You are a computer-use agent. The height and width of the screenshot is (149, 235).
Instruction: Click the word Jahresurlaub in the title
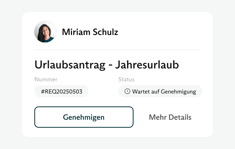click(147, 65)
